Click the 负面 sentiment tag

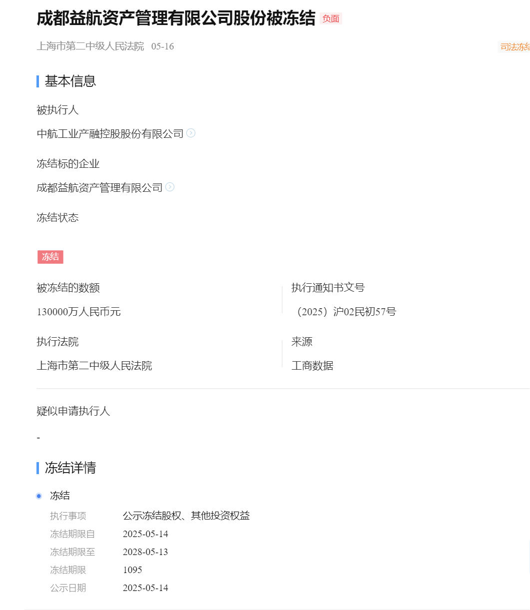coord(331,19)
